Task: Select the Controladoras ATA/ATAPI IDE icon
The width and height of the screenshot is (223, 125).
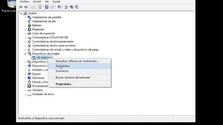Action: tap(29, 37)
